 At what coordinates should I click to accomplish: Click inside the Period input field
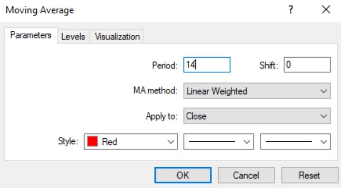pos(207,65)
